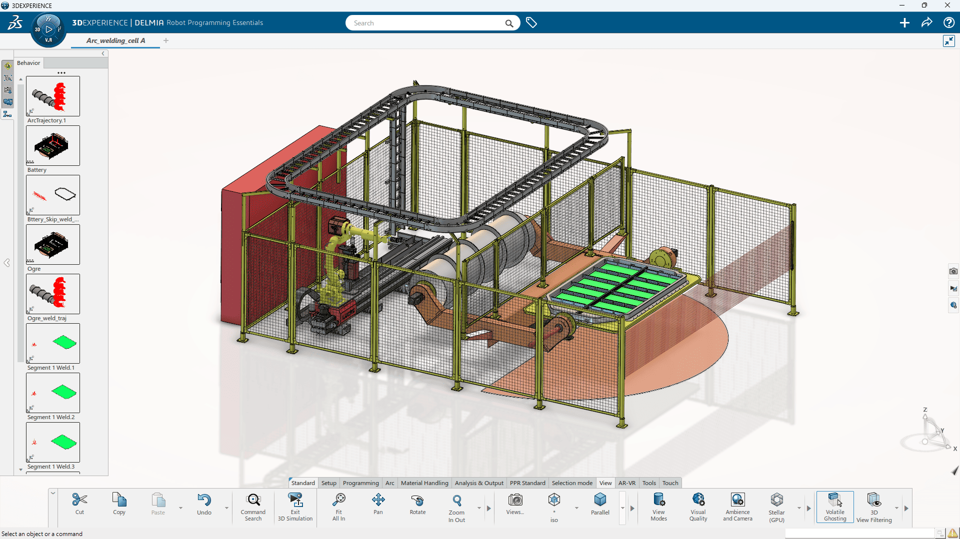The image size is (960, 539).
Task: Toggle Stellar (GPU) rendering
Action: [776, 501]
